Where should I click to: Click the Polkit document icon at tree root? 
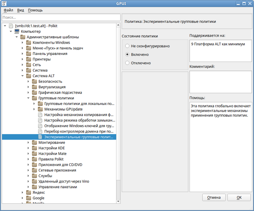pyautogui.click(x=11, y=26)
